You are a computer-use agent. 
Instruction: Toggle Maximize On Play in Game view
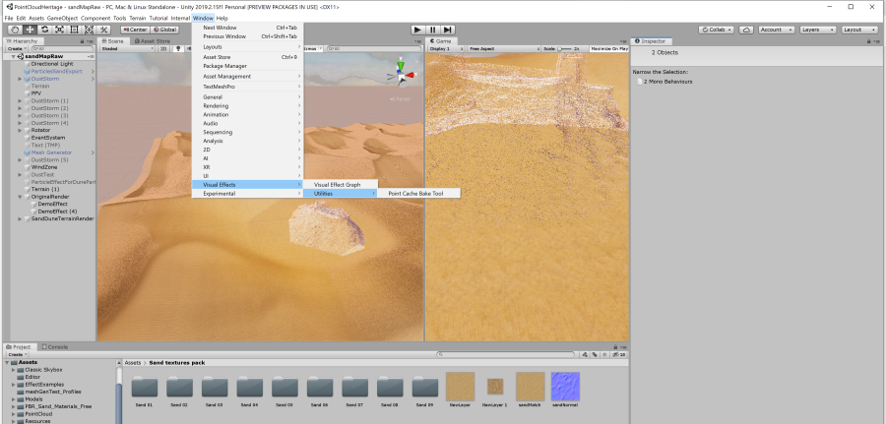pos(609,48)
